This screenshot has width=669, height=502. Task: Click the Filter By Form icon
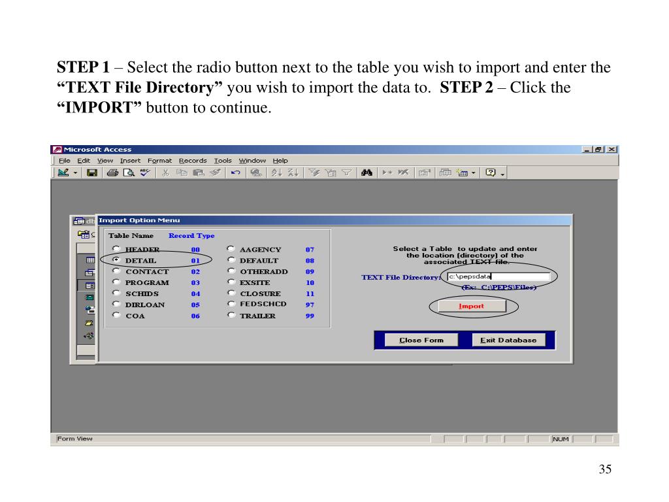point(331,173)
